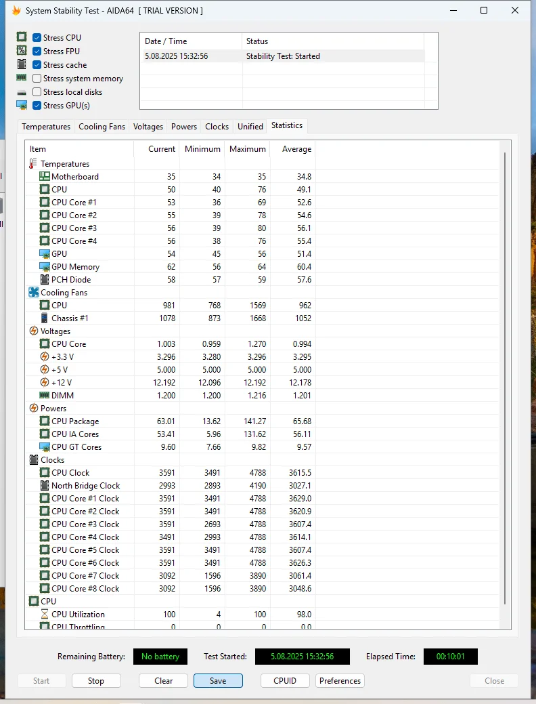536x704 pixels.
Task: Click the GPU Memory row icon
Action: pyautogui.click(x=45, y=267)
